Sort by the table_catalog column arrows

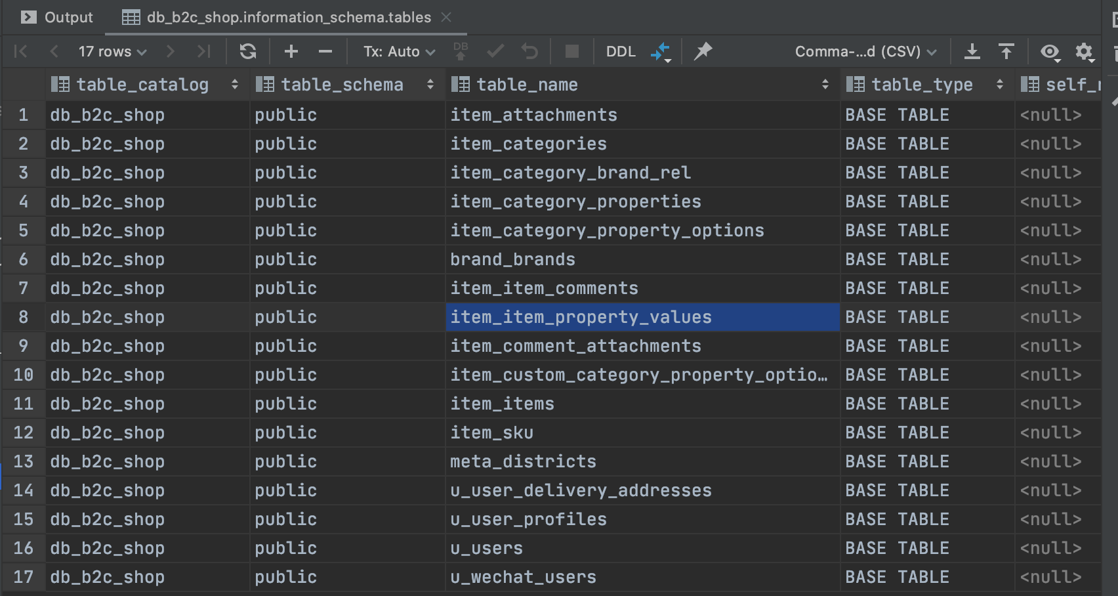coord(235,85)
